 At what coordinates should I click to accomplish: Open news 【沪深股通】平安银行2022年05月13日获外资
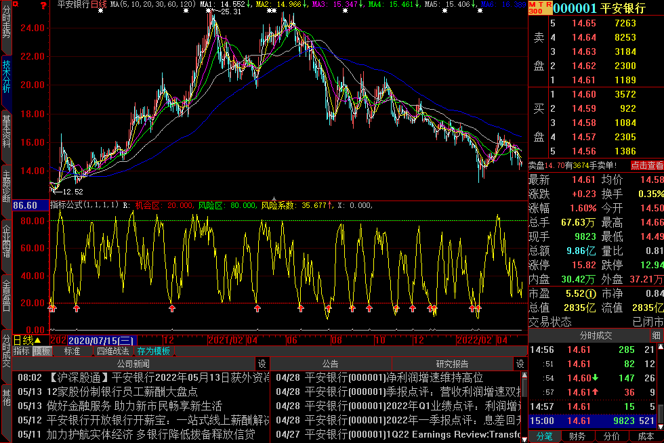click(x=142, y=377)
